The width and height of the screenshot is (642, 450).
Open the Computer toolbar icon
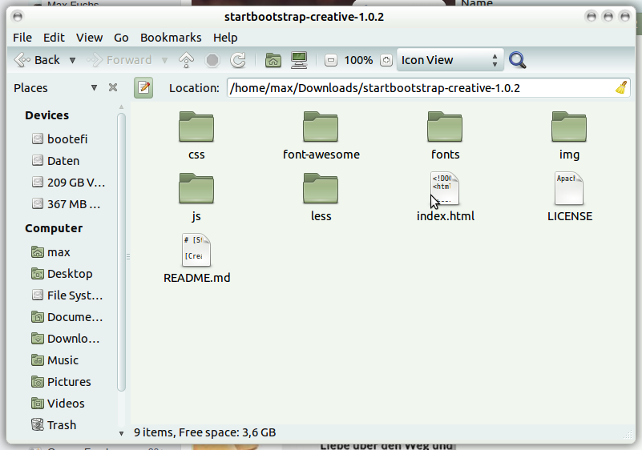coord(299,60)
